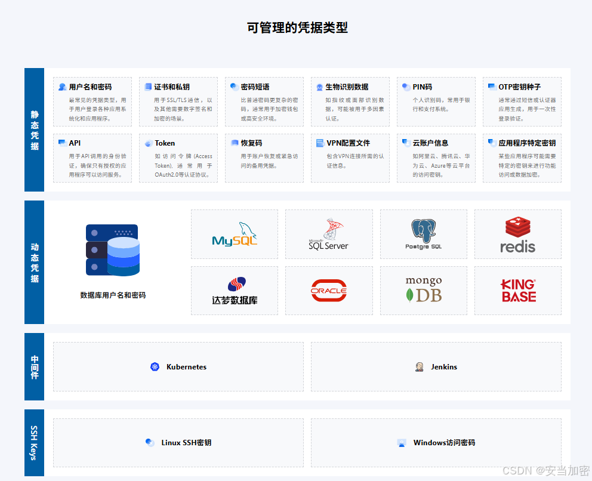
Task: Click the 用户名和密码 user icon
Action: click(x=63, y=87)
